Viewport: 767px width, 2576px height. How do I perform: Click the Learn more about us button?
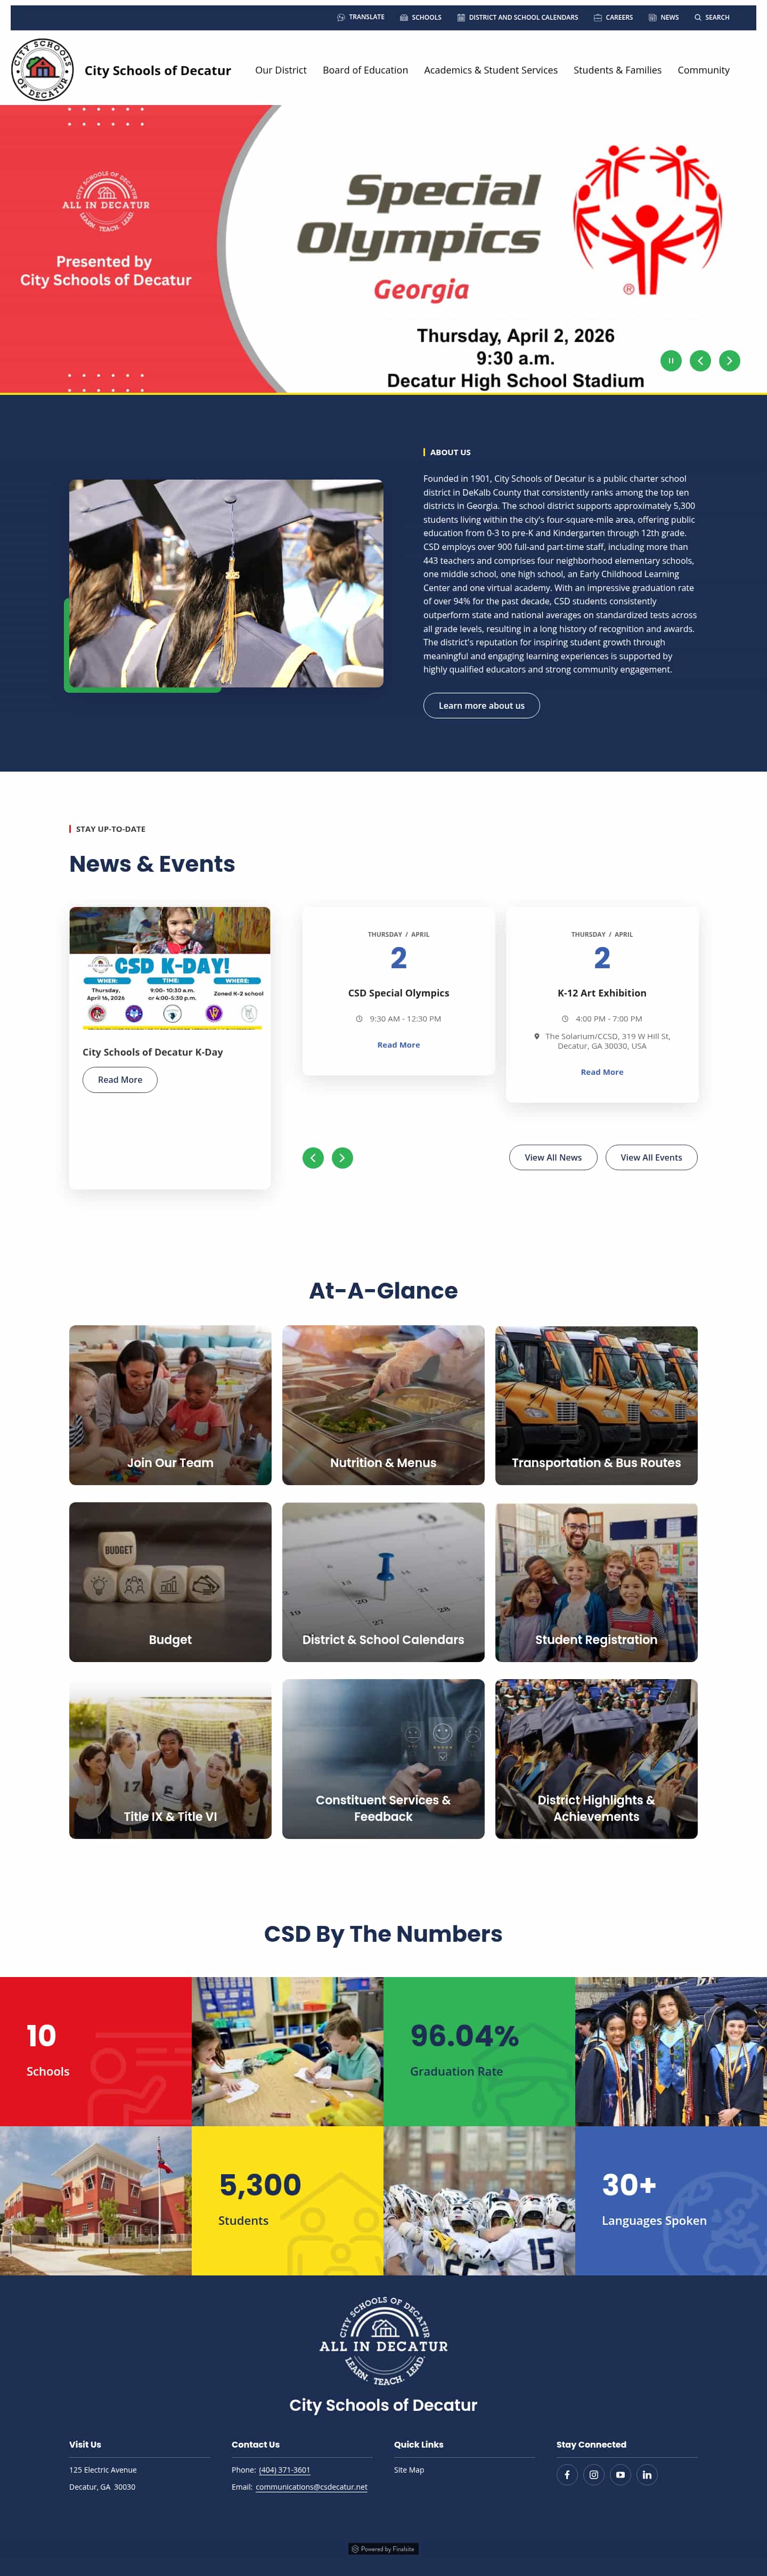coord(481,705)
